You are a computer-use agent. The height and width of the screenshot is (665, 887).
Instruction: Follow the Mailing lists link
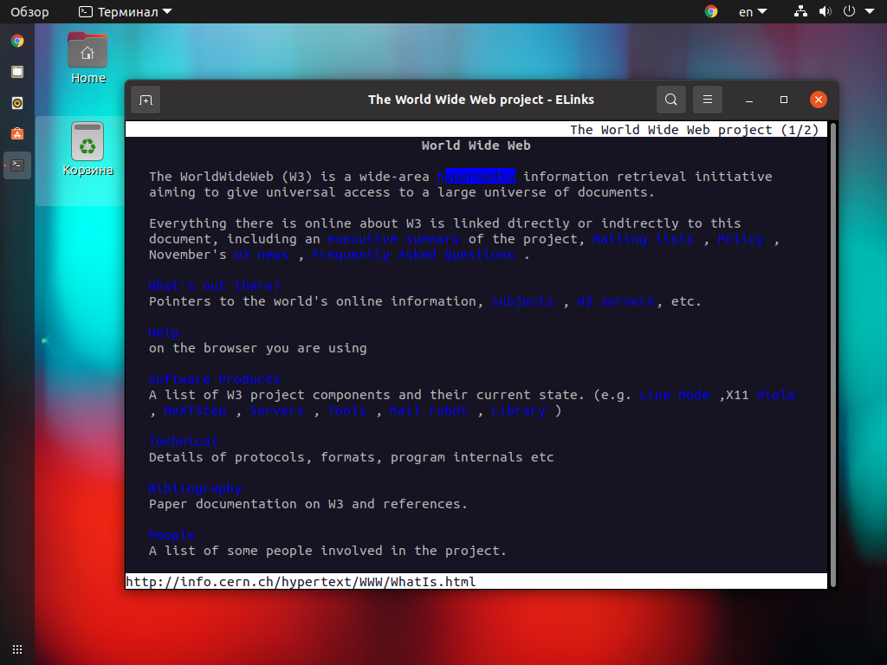point(644,239)
